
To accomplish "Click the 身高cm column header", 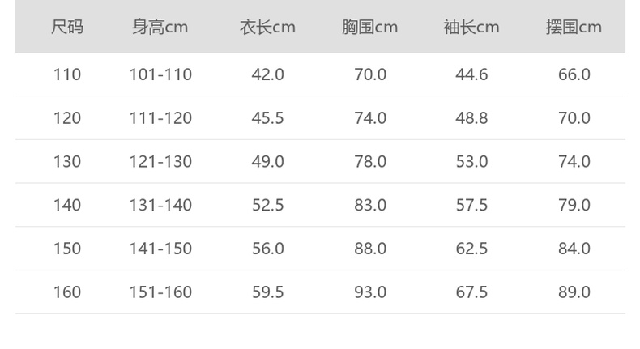I will (160, 28).
